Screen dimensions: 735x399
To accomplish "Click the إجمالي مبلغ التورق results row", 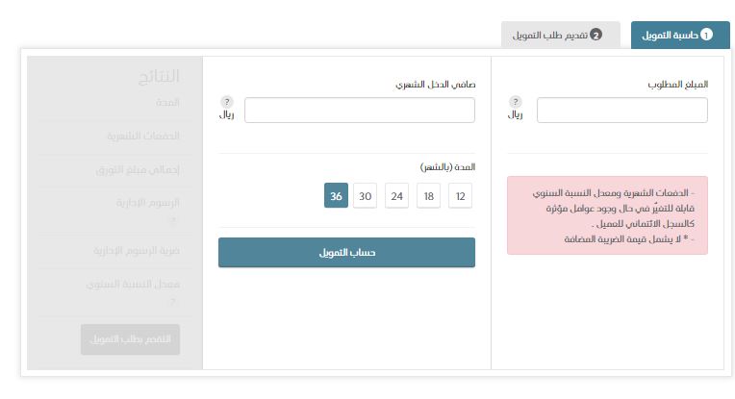I will pos(115,169).
